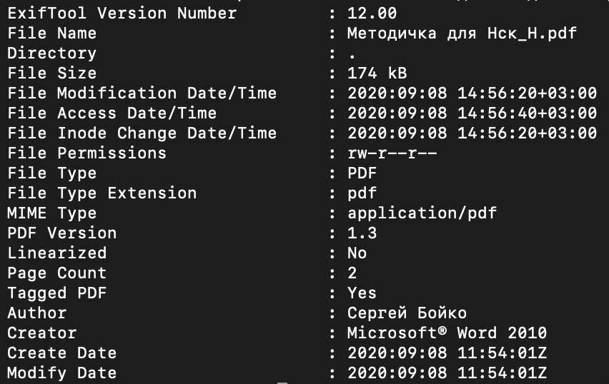Place cursor on File Modification Date/Time value

click(472, 94)
